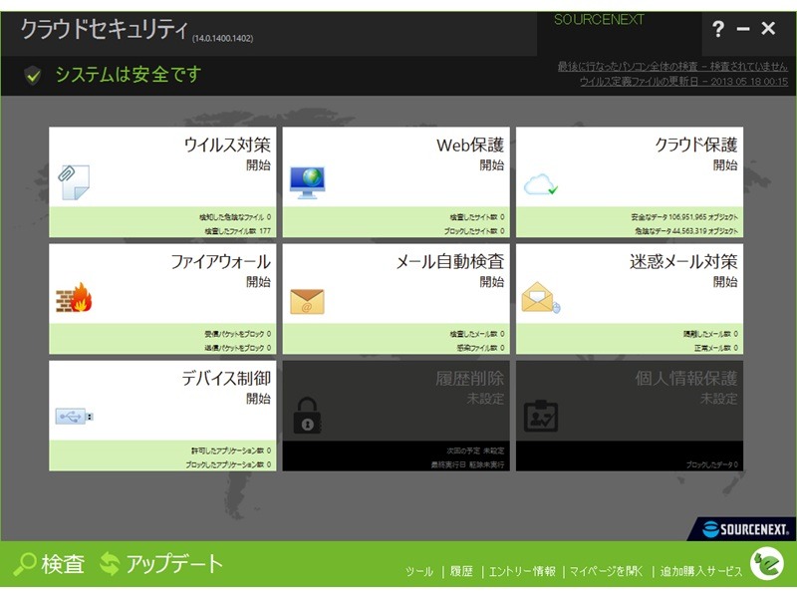Click the USB stick icon in デバイス制御
797x598 pixels.
(x=74, y=417)
